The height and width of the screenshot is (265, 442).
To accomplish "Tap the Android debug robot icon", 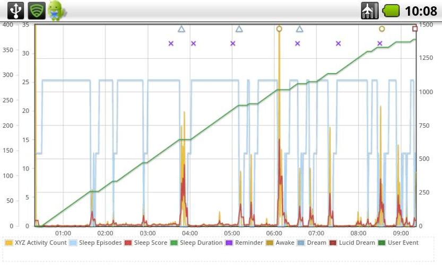I will [x=55, y=10].
